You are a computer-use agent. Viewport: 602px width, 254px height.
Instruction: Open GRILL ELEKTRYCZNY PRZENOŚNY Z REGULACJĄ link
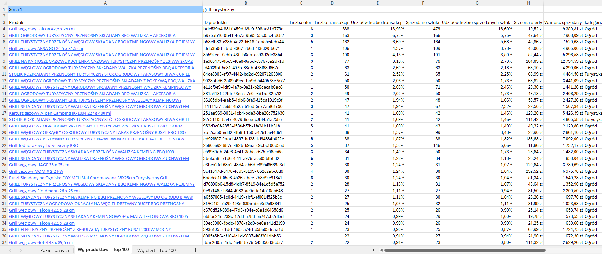point(90,229)
